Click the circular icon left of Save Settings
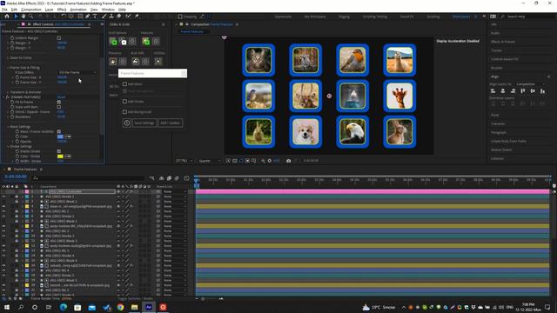This screenshot has height=313, width=557. [x=127, y=123]
